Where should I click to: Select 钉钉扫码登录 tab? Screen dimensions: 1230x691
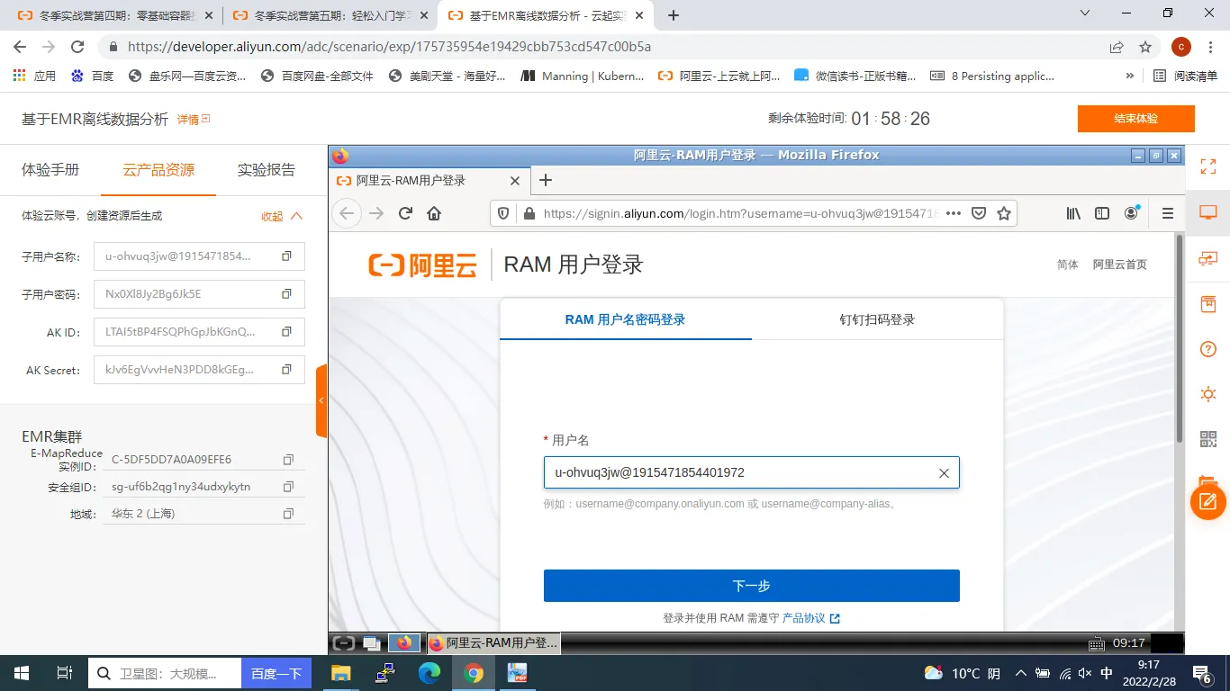tap(877, 319)
